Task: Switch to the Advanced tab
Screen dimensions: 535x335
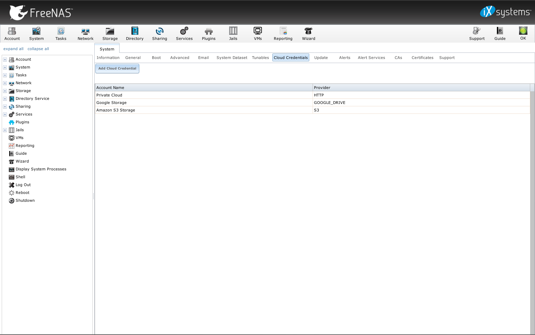Action: pyautogui.click(x=180, y=58)
